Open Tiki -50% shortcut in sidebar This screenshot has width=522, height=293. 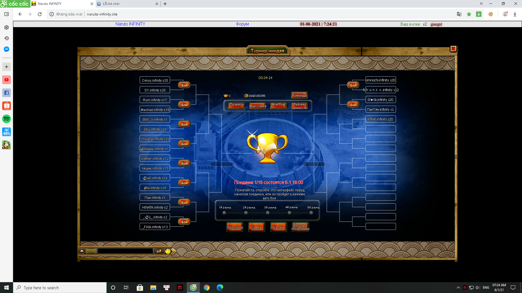click(x=7, y=132)
